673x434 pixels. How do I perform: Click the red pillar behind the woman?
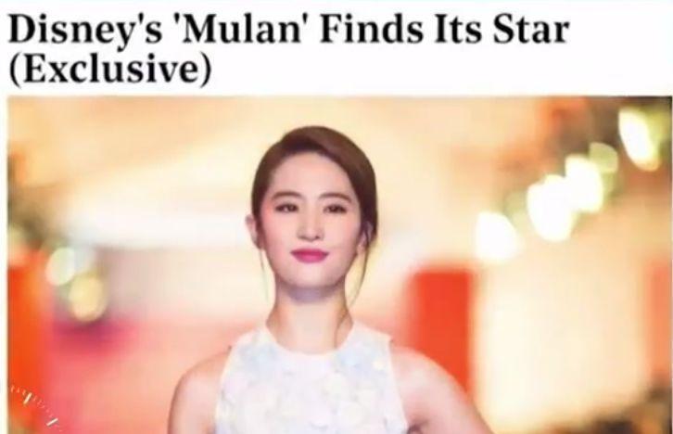coord(440,326)
